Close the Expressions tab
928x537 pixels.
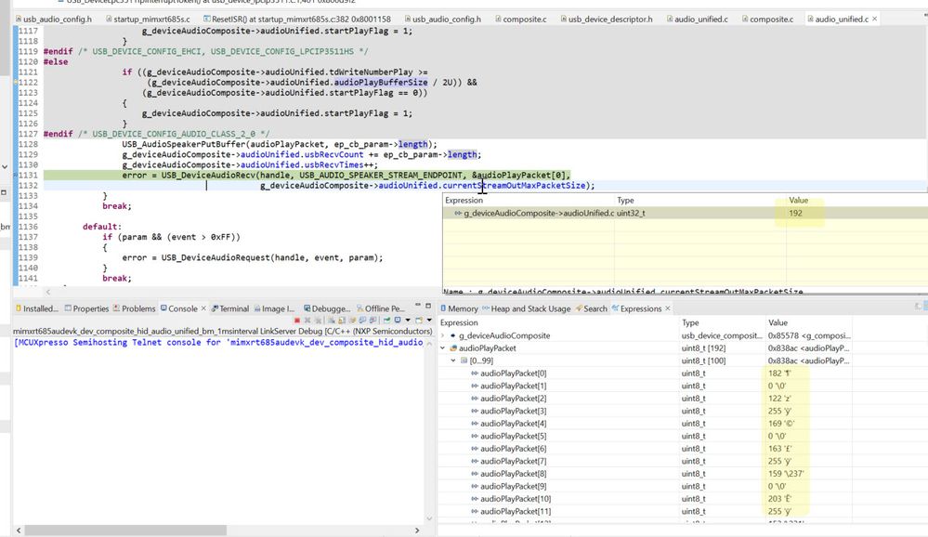668,308
